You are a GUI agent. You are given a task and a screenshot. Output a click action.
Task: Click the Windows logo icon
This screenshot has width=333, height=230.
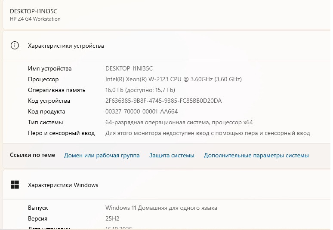15,185
